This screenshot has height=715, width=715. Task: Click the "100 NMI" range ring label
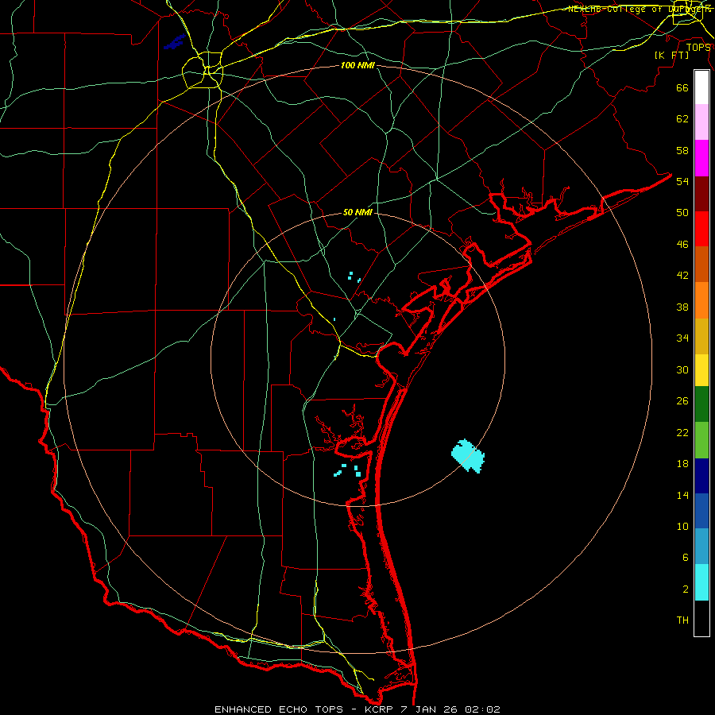[357, 65]
